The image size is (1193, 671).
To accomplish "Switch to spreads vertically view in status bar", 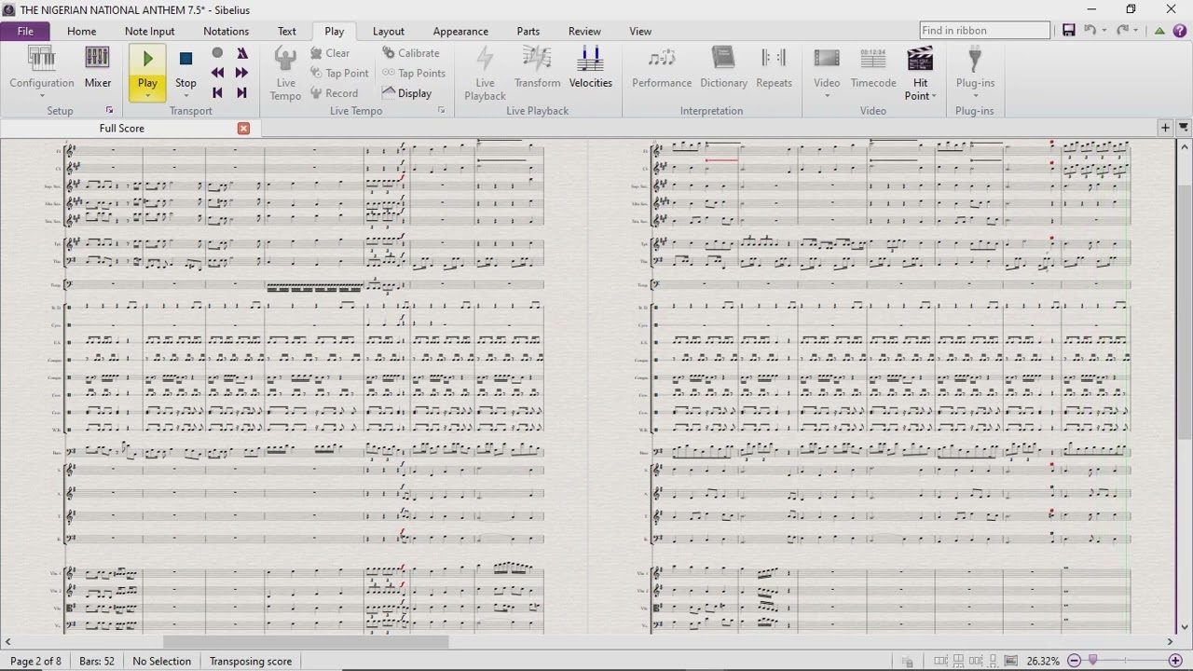I will click(957, 661).
